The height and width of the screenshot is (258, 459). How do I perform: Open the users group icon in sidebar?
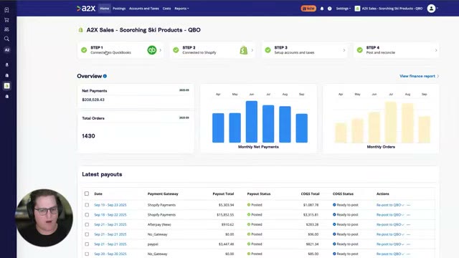tap(6, 29)
